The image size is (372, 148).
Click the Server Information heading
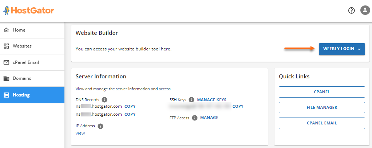tap(101, 77)
